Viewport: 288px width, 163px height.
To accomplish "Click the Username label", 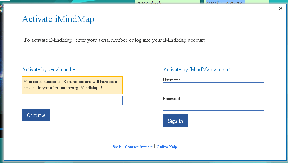I will [x=171, y=80].
